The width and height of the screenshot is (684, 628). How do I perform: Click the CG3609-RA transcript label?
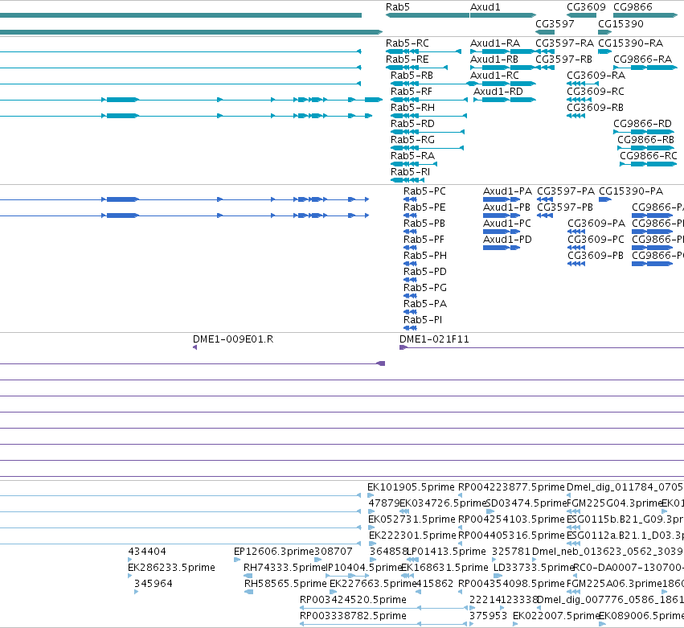596,75
